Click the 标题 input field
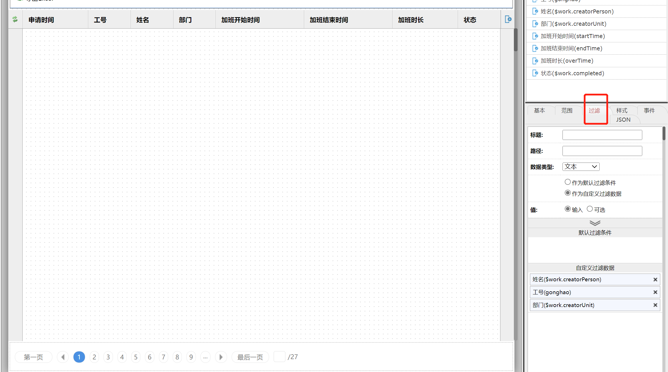This screenshot has height=372, width=668. (602, 135)
